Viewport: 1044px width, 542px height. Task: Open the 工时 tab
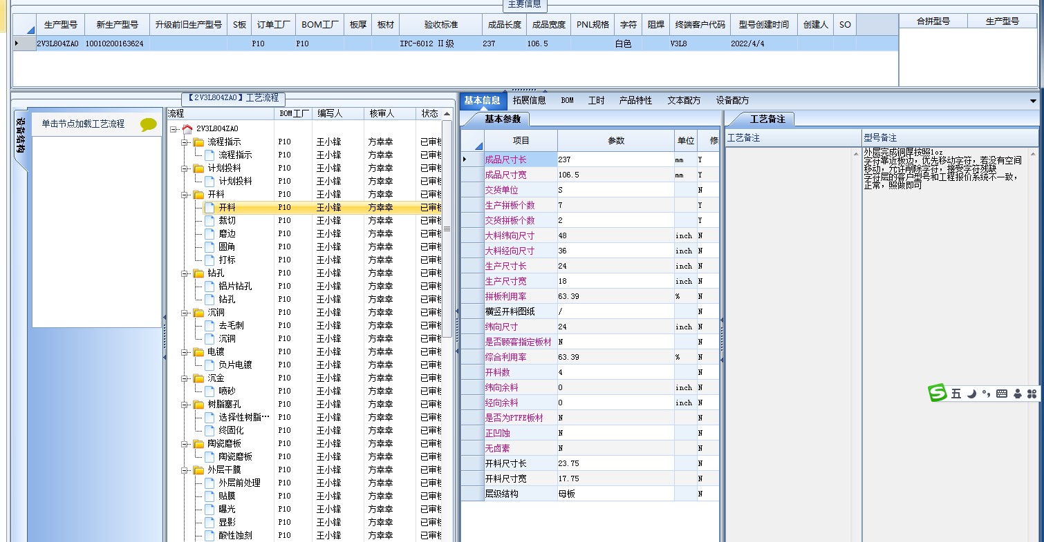coord(596,100)
